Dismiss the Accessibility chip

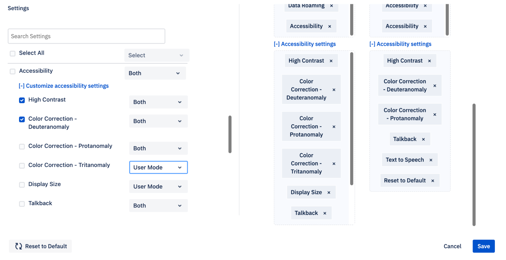[330, 26]
